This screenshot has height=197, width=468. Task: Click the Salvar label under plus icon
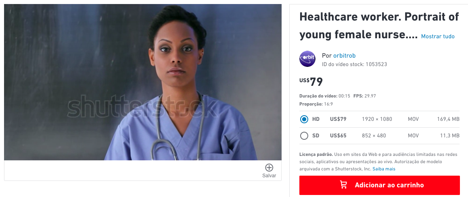[269, 176]
